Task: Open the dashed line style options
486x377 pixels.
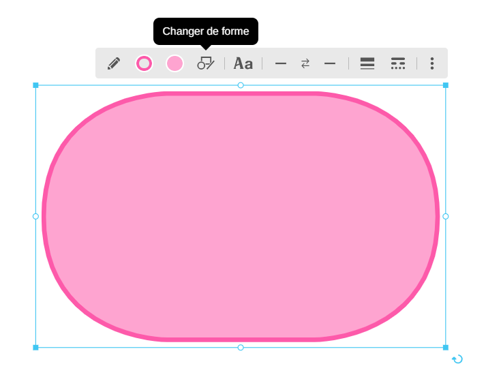Action: coord(398,63)
